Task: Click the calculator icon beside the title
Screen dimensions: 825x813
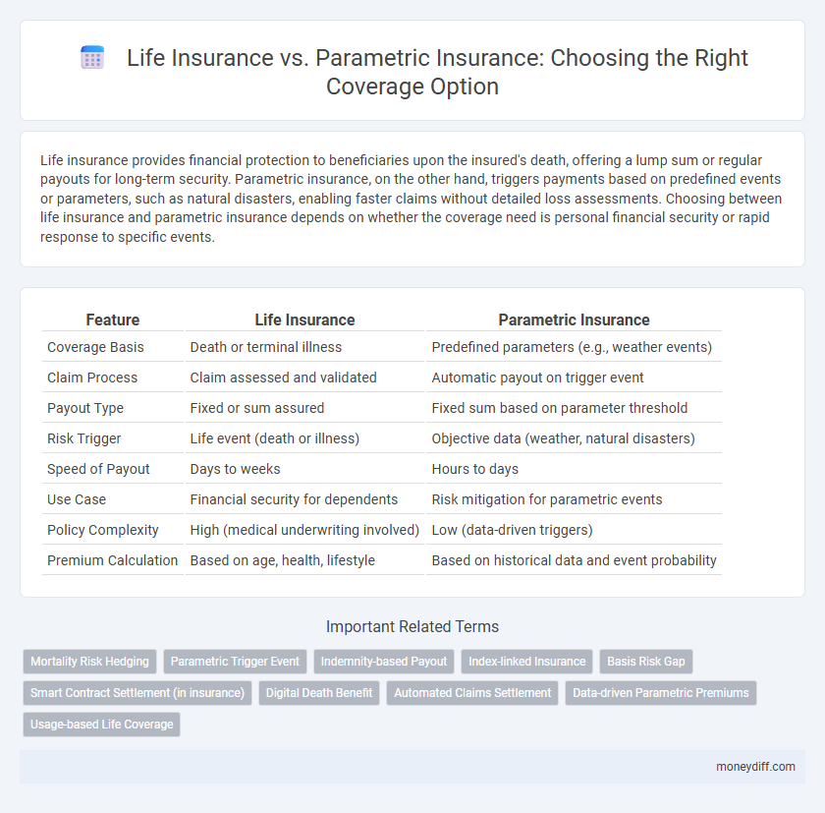Action: [x=92, y=57]
